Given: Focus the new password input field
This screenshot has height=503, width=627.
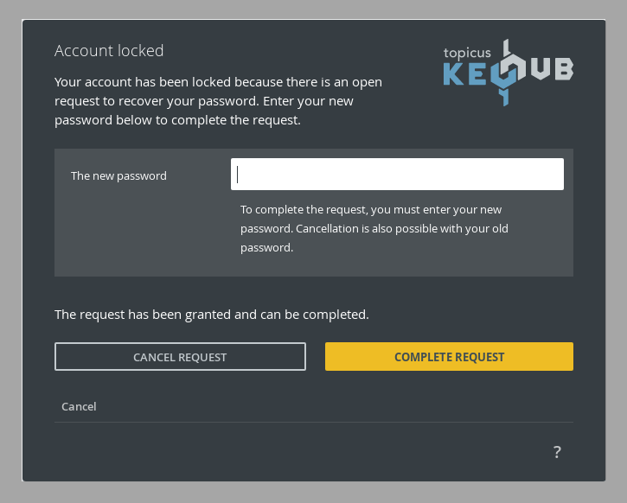Looking at the screenshot, I should pos(397,175).
